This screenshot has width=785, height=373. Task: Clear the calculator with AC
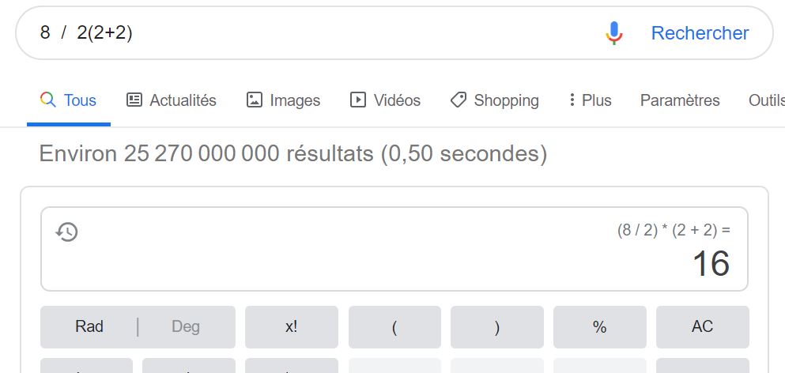tap(702, 326)
